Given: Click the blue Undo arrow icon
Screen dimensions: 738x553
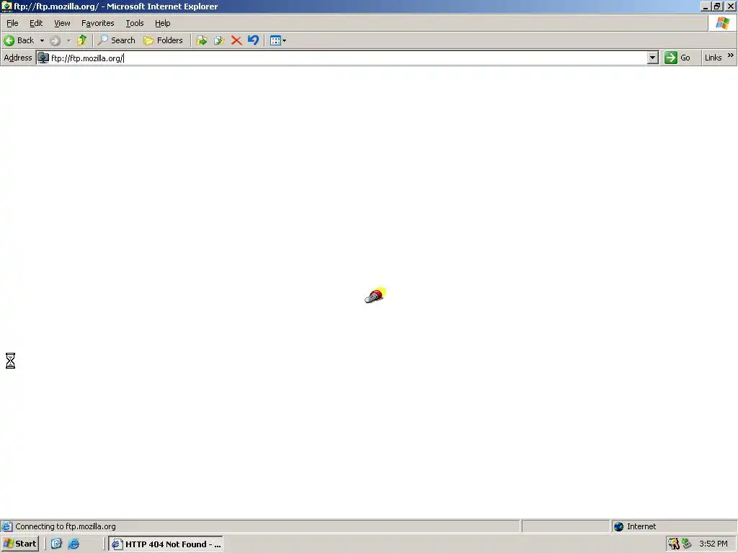Looking at the screenshot, I should click(x=253, y=40).
